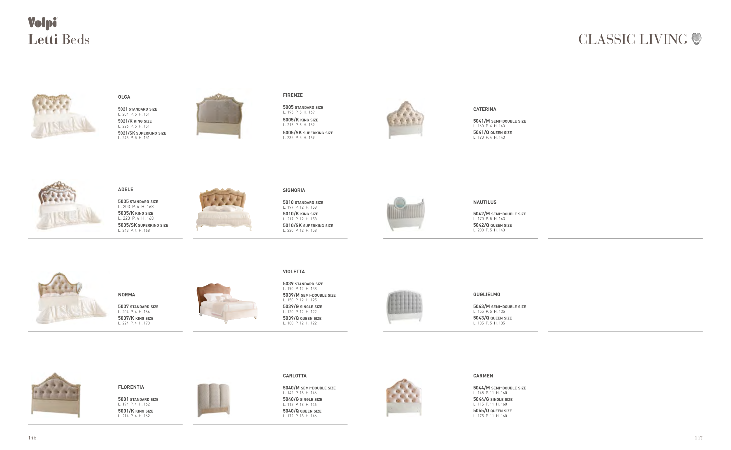
Task: Click the Signoria bed photo
Action: [x=223, y=209]
